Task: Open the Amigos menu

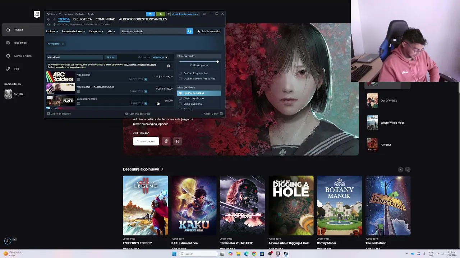Action: click(x=69, y=14)
